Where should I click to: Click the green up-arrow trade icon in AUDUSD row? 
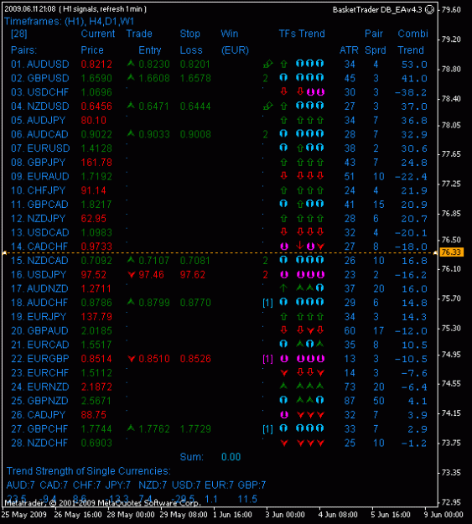coord(131,63)
